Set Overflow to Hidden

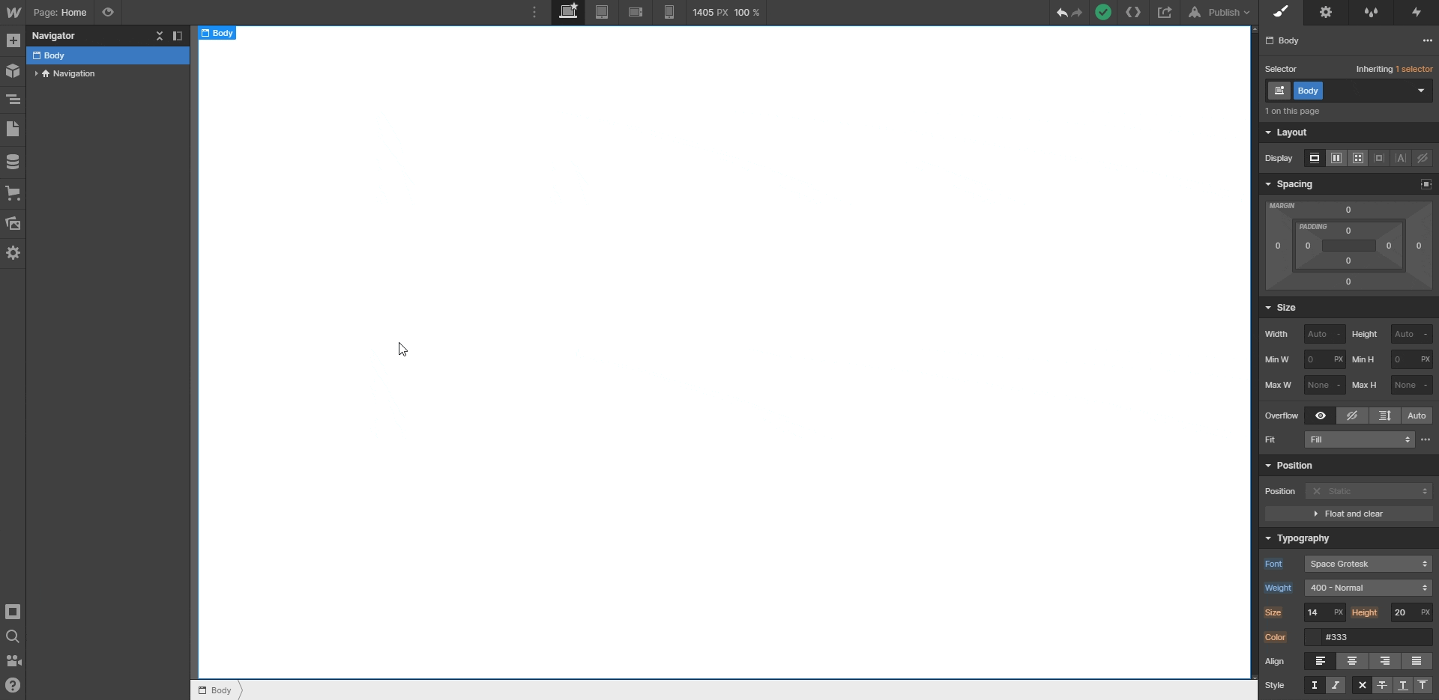[1352, 416]
